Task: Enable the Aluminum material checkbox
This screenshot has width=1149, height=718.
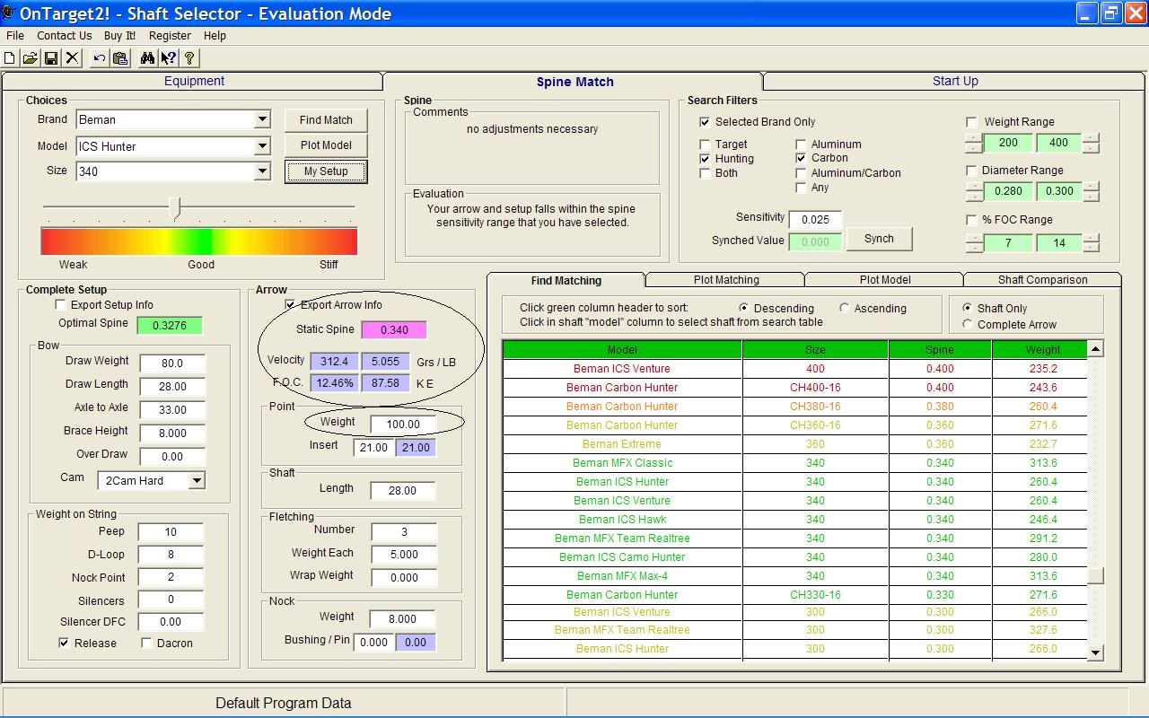Action: (801, 144)
